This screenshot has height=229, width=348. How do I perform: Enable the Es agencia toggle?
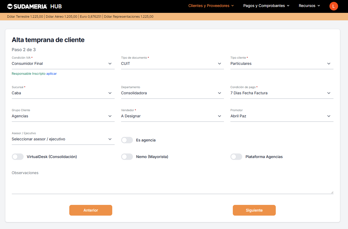click(x=127, y=140)
